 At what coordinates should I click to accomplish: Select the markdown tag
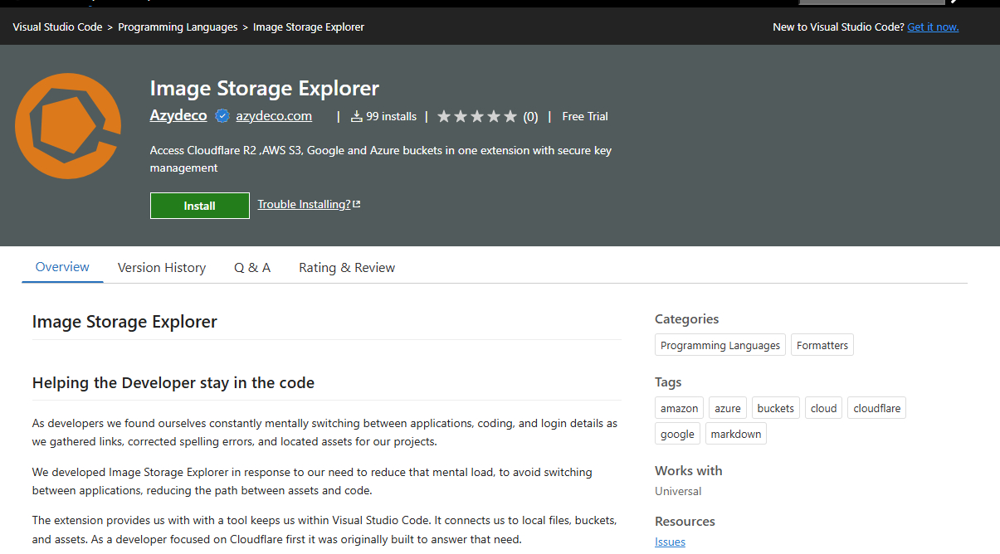tap(735, 435)
